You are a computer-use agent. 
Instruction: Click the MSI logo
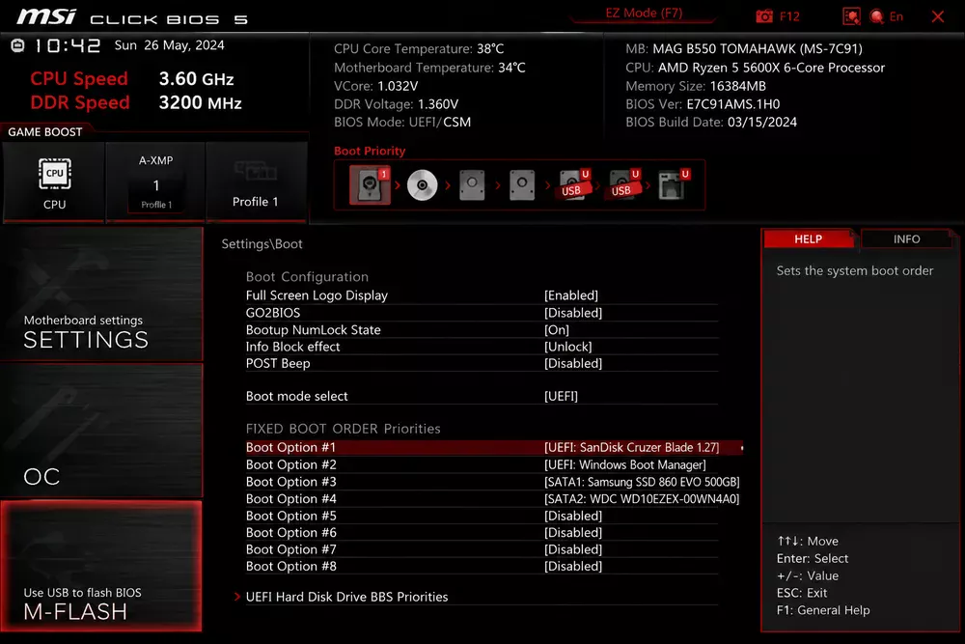pyautogui.click(x=46, y=16)
